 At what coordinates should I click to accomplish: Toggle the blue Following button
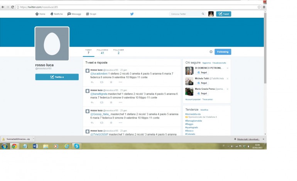click(x=223, y=52)
